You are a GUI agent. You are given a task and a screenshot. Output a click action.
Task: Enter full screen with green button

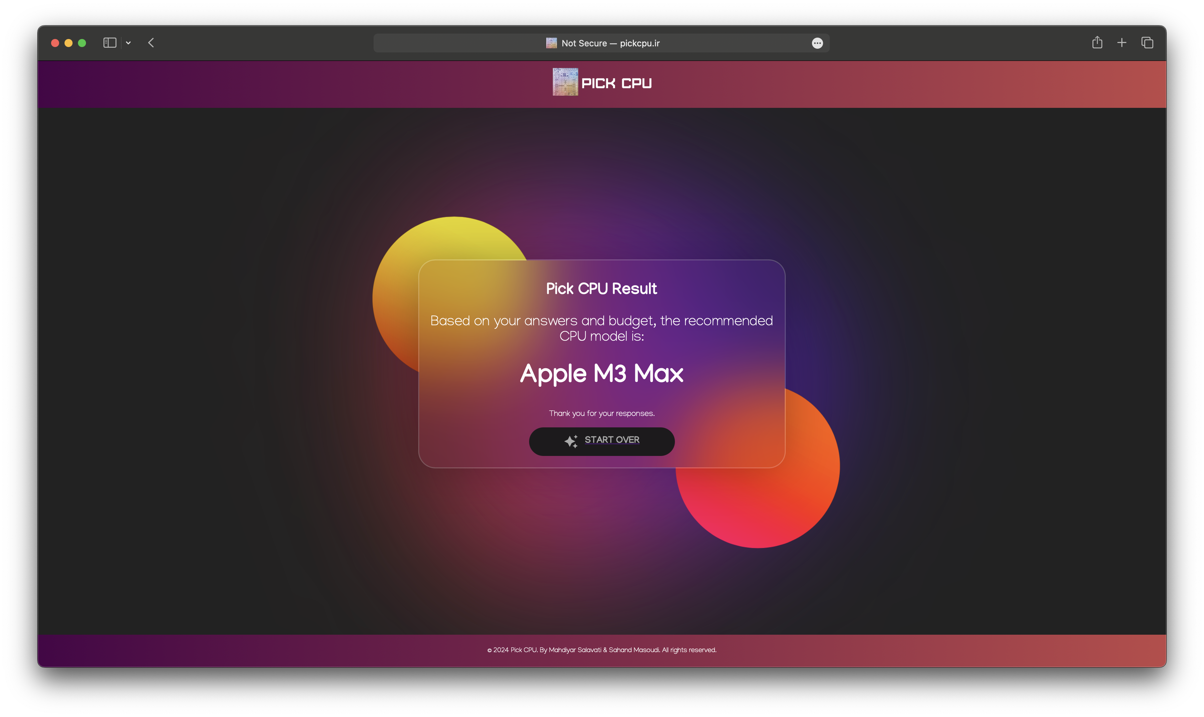pos(82,43)
